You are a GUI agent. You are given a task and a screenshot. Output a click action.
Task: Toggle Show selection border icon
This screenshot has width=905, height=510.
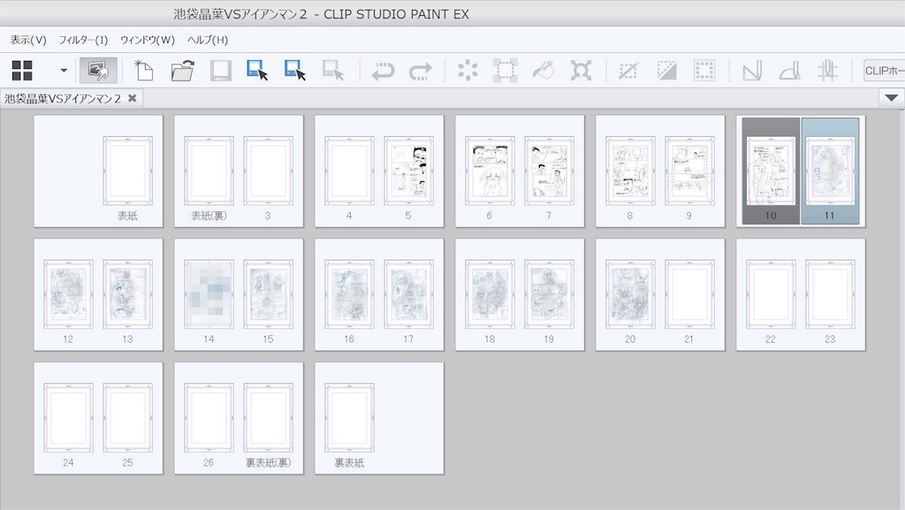click(x=704, y=71)
